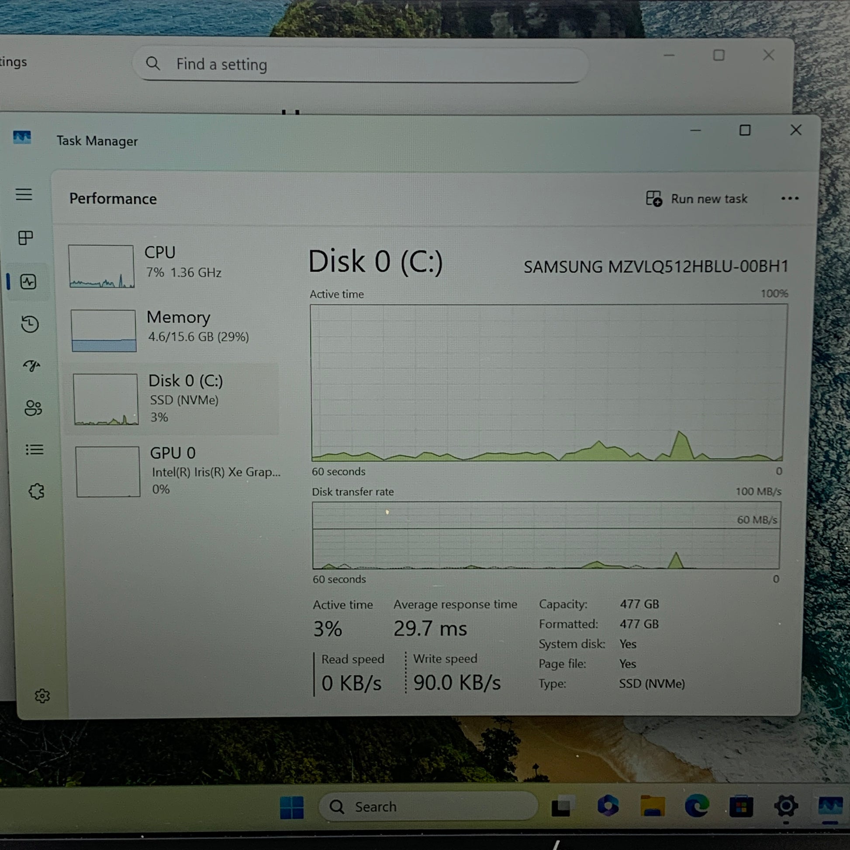The width and height of the screenshot is (850, 850).
Task: Click the Disk active time graph
Action: point(548,382)
